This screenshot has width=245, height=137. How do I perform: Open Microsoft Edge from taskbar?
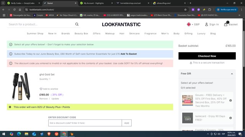tap(19, 134)
